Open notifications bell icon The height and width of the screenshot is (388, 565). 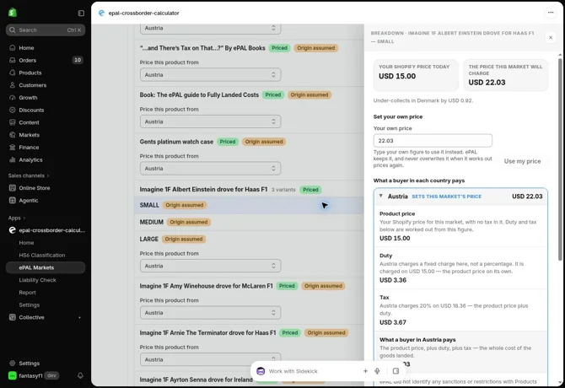click(x=80, y=375)
